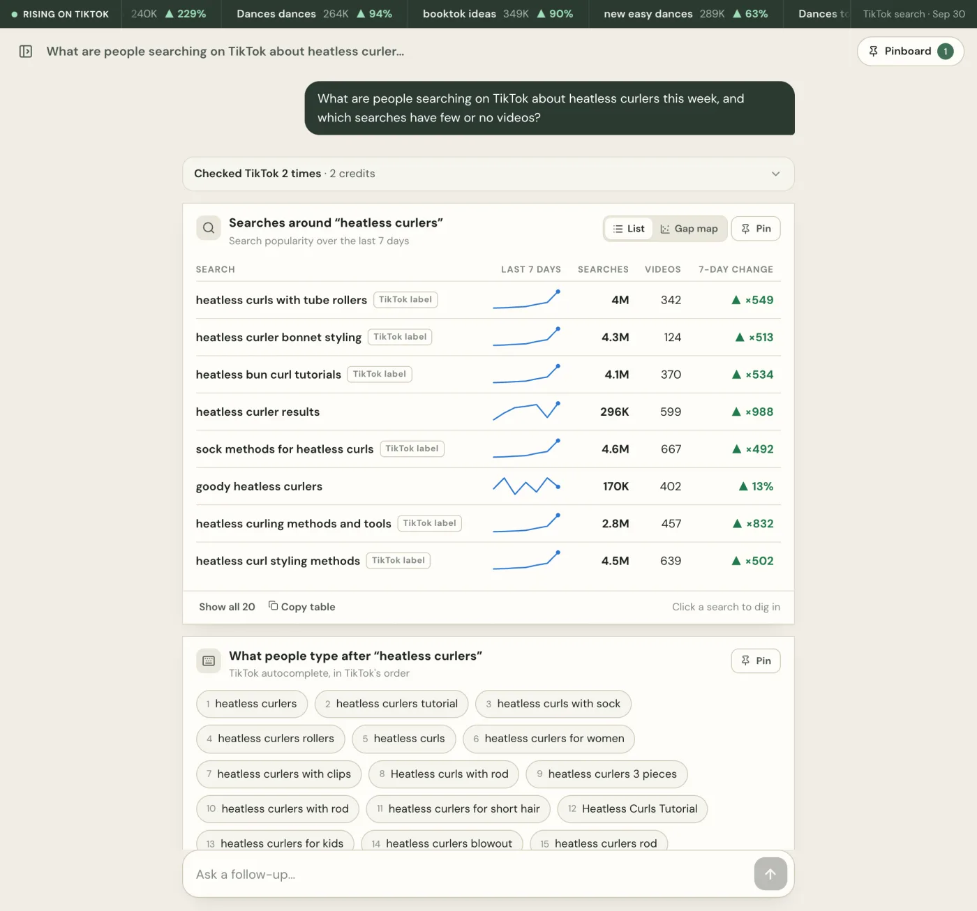Image resolution: width=977 pixels, height=911 pixels.
Task: Click the 13% change value for goody
Action: point(756,486)
